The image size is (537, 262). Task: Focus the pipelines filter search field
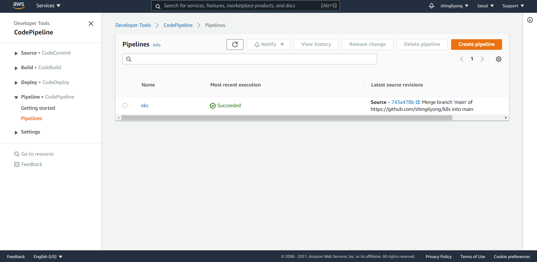point(249,59)
